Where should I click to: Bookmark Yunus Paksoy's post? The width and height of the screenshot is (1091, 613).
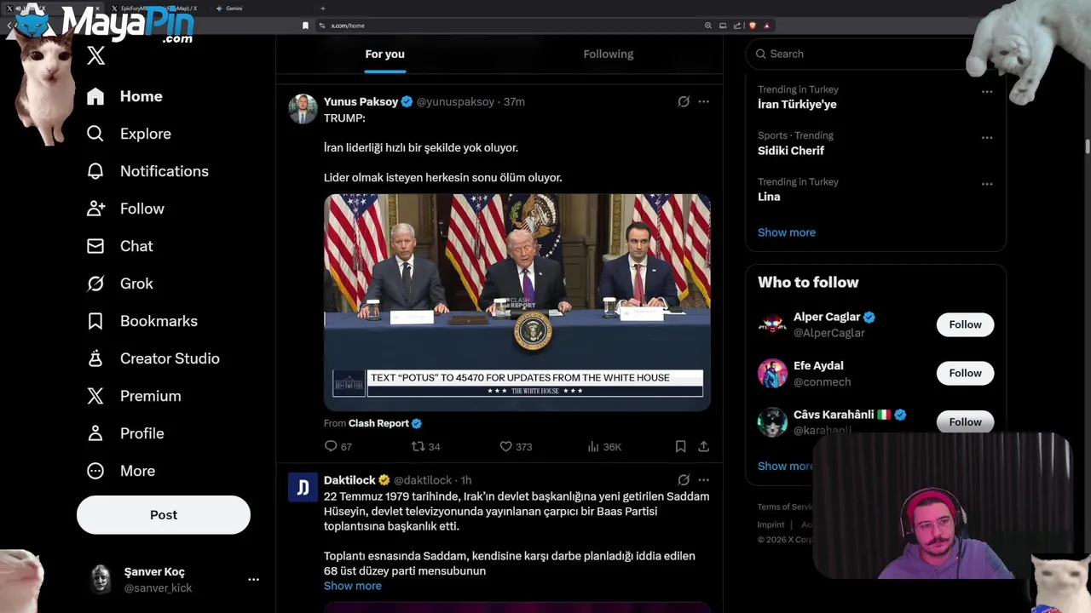(680, 446)
